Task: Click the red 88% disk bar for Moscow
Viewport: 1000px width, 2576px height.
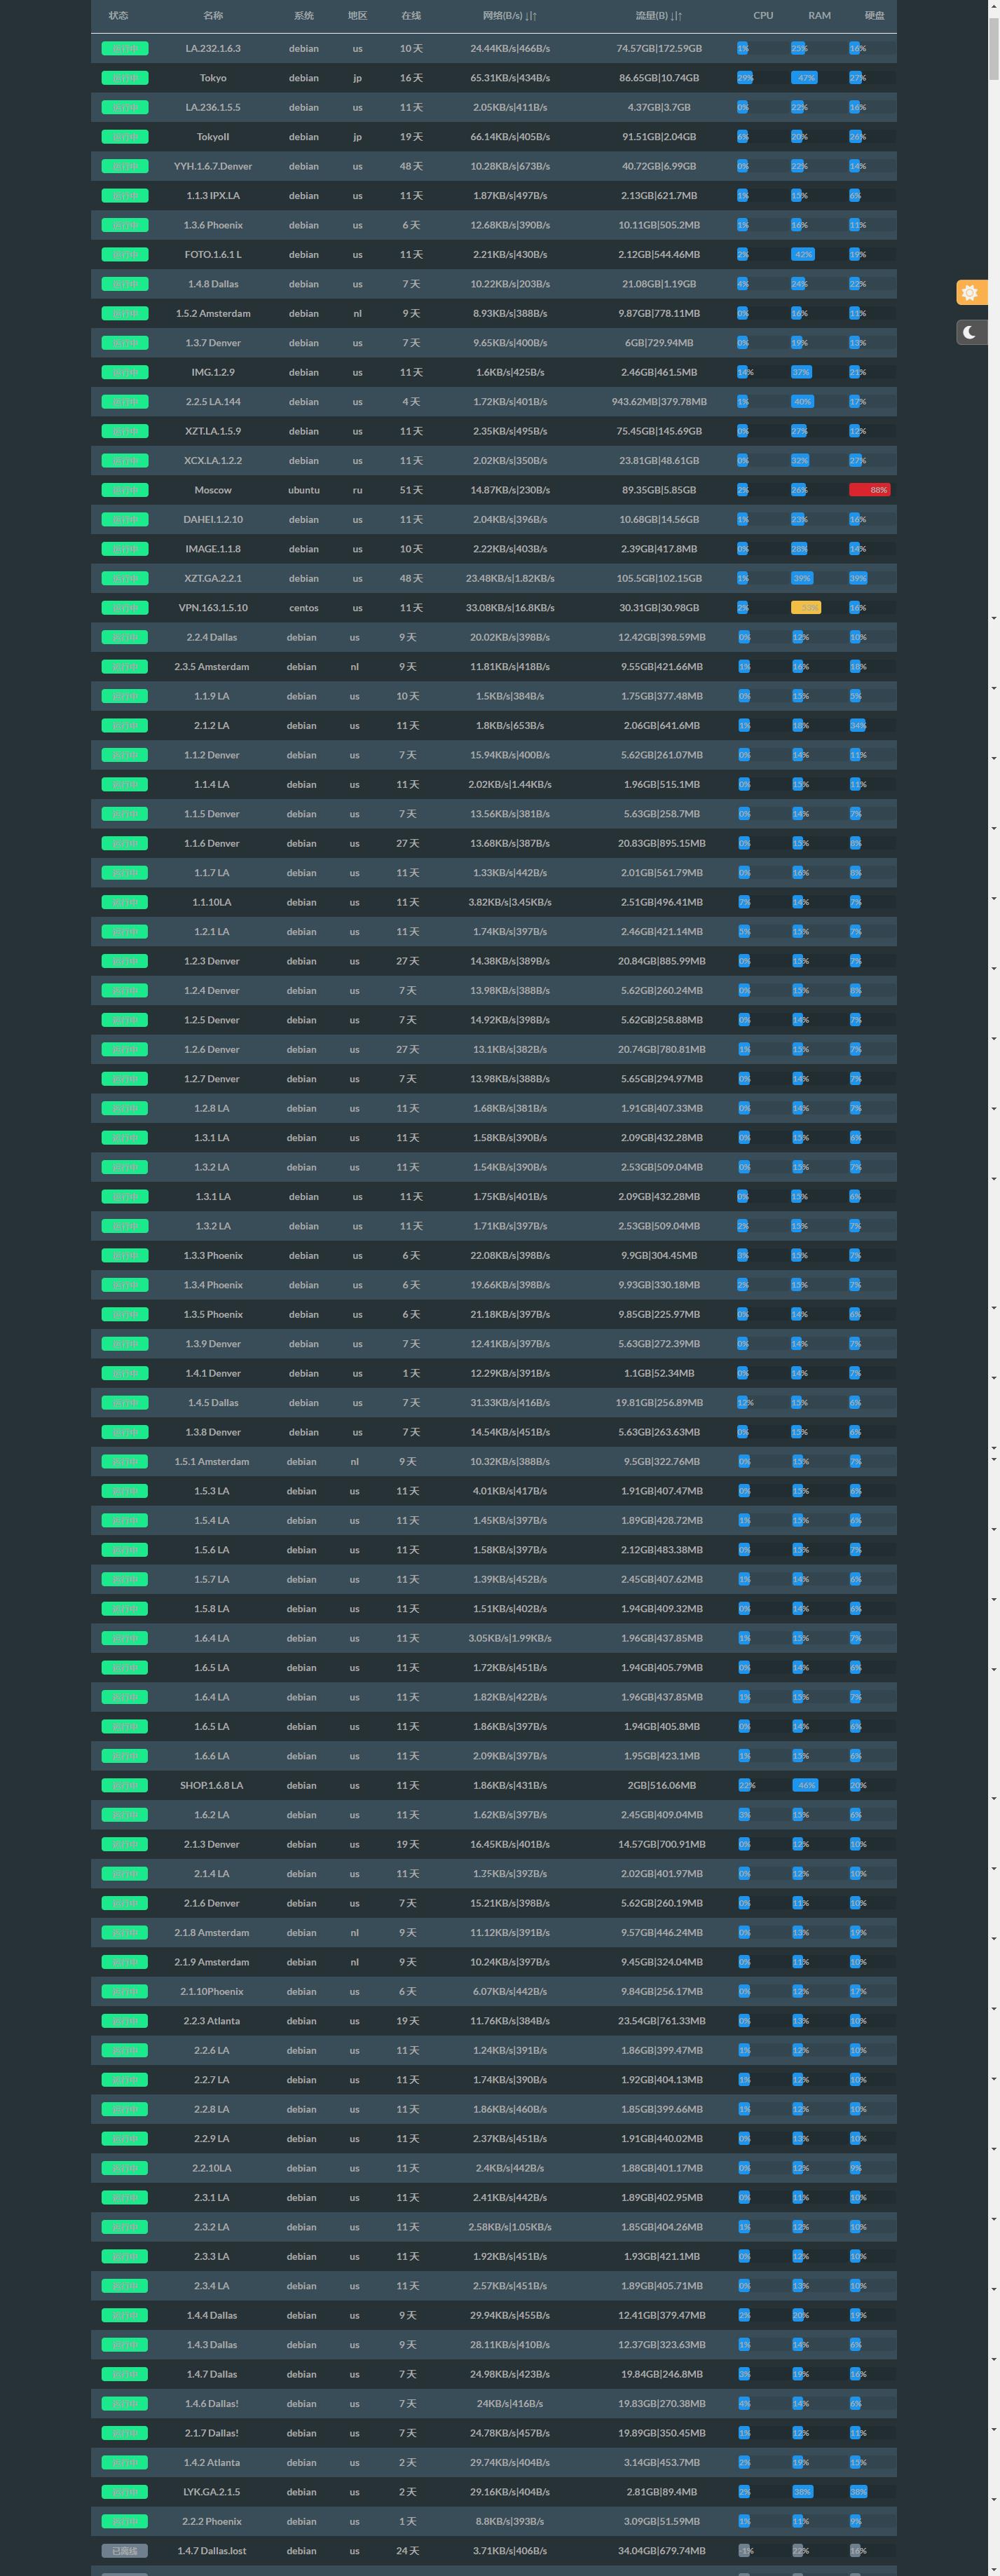Action: point(869,490)
